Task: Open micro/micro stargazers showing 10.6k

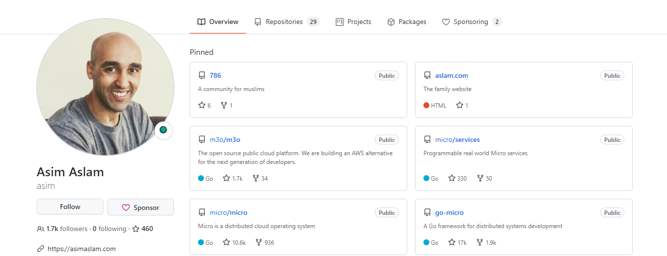Action: tap(234, 242)
